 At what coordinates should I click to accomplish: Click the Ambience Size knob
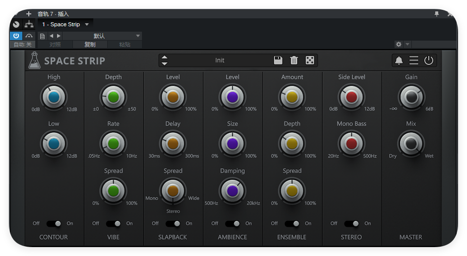(232, 144)
